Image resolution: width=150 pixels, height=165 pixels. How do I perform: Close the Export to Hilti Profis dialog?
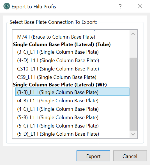(140, 6)
